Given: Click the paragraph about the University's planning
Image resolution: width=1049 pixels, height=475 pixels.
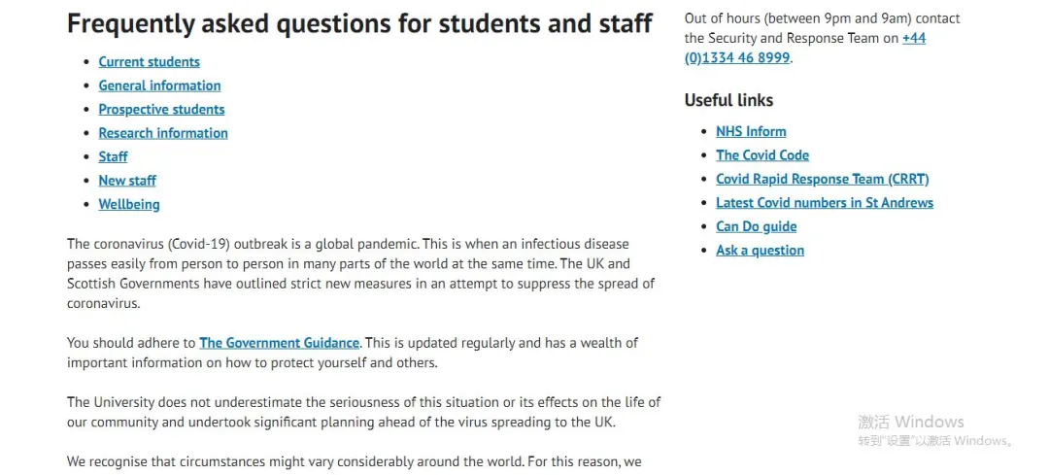Looking at the screenshot, I should [x=364, y=413].
